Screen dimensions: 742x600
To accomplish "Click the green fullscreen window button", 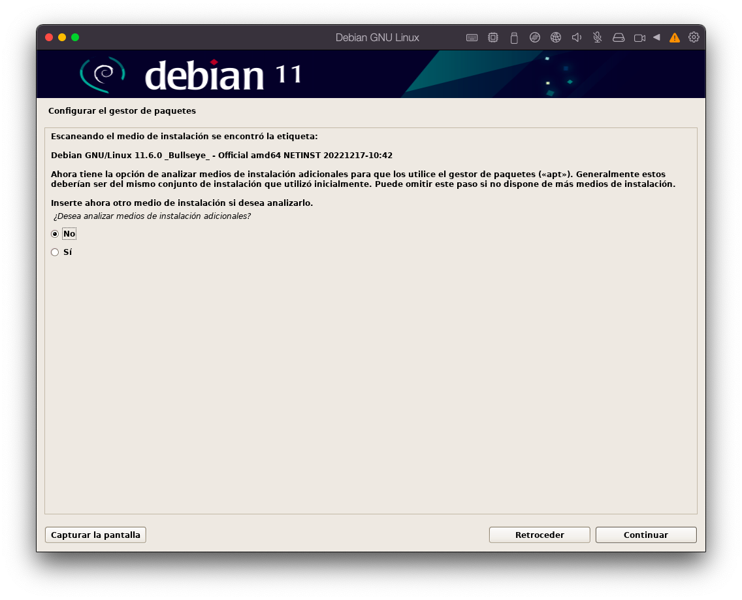I will [75, 37].
